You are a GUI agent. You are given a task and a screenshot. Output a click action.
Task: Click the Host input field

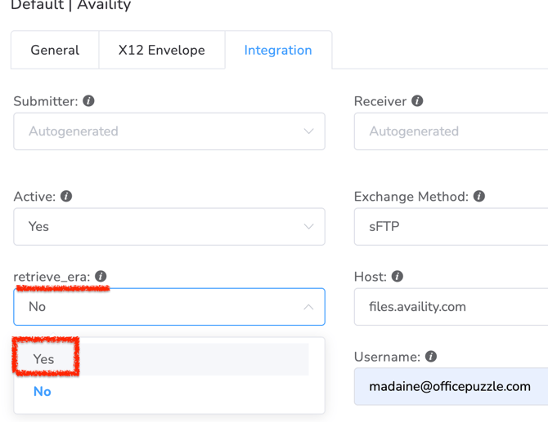[x=451, y=307]
